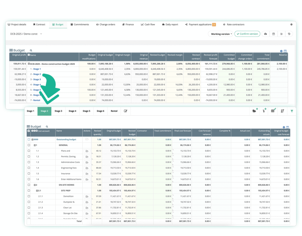Image resolution: width=302 pixels, height=236 pixels.
Task: Click the cloud download icon
Action: point(265,34)
